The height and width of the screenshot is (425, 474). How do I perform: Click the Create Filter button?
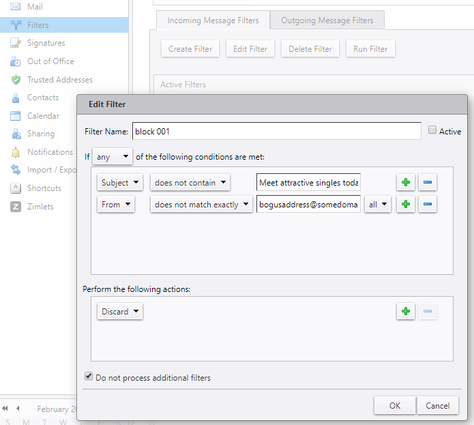[x=190, y=48]
